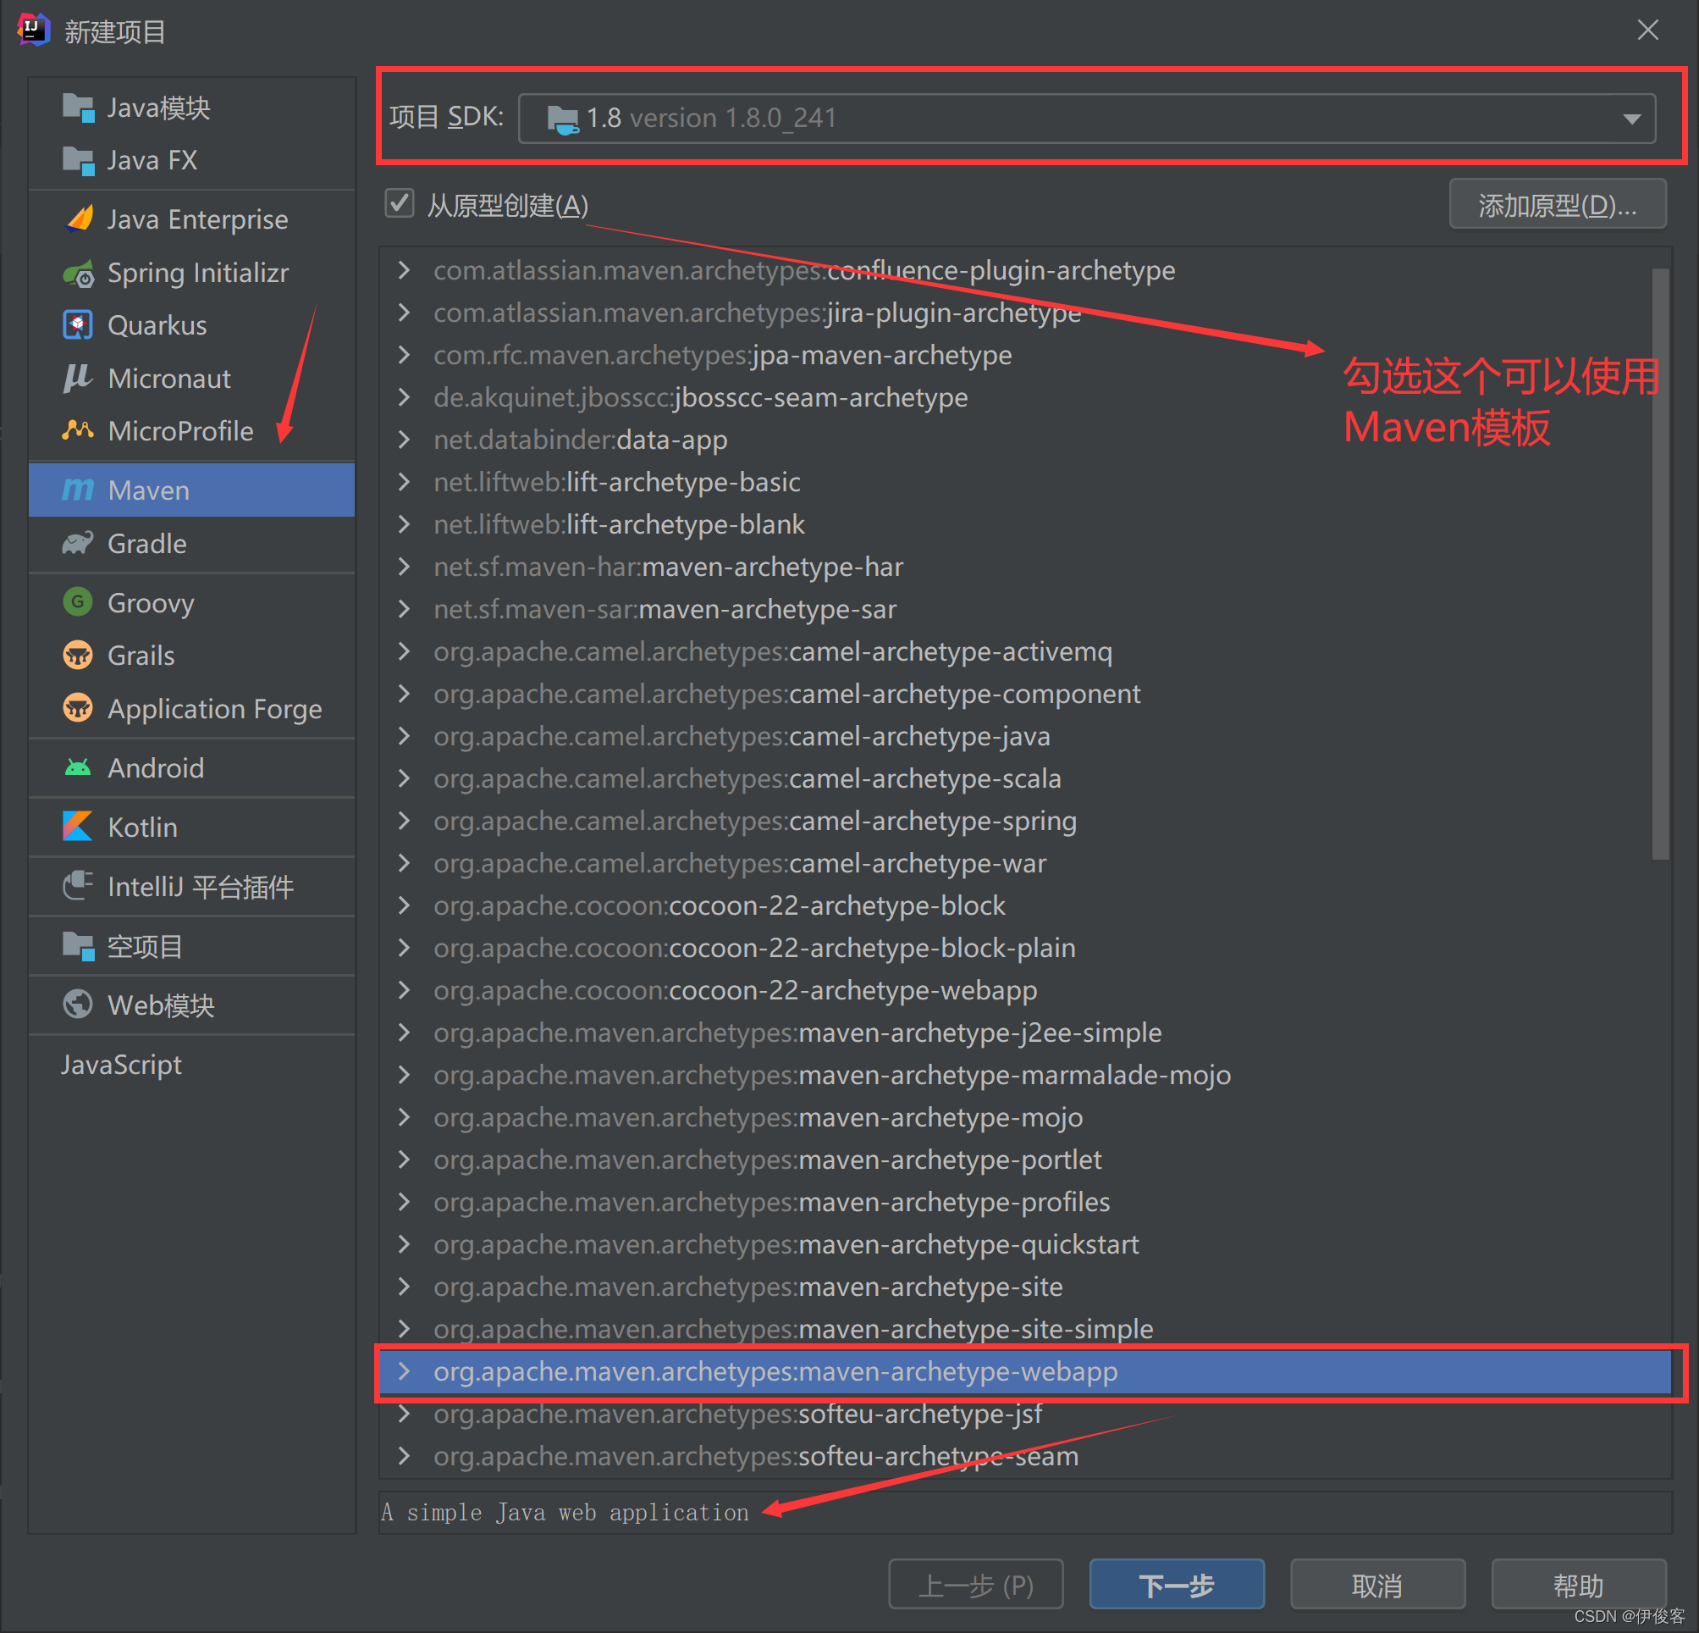This screenshot has height=1633, width=1699.
Task: Choose the Gradle project type
Action: pyautogui.click(x=191, y=544)
